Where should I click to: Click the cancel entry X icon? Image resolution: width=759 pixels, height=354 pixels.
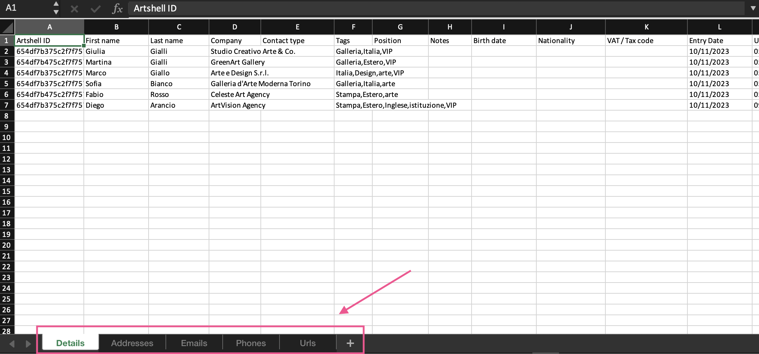(74, 9)
